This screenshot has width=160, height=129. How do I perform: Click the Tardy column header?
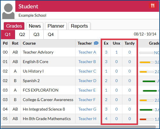pos(130,43)
